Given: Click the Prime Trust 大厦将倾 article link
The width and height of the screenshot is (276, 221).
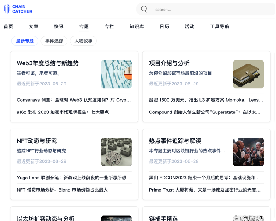Looking at the screenshot, I should coord(205,190).
